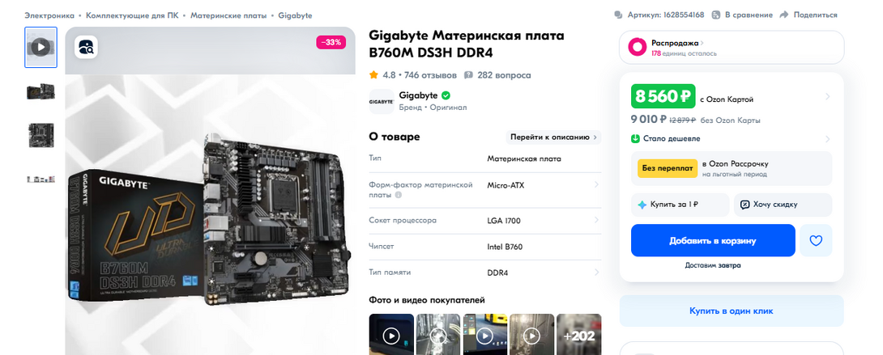Click the similar-image search icon on product photo

click(86, 47)
